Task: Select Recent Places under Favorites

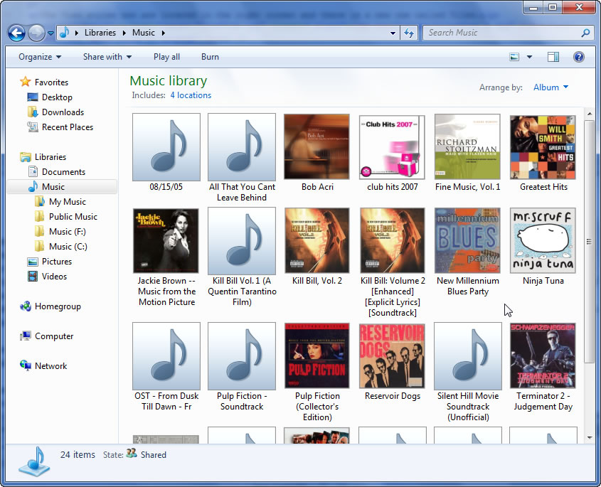Action: coord(67,127)
